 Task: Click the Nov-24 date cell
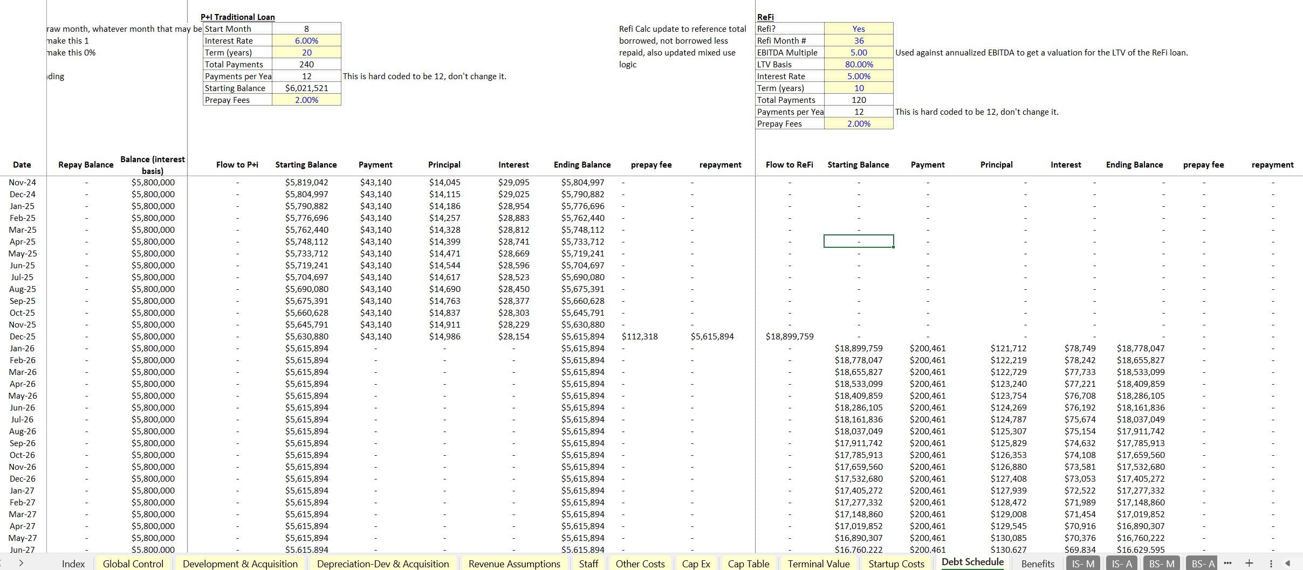coord(22,182)
